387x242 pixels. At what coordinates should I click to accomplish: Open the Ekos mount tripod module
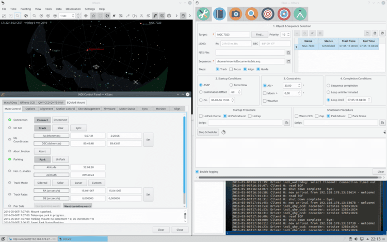(x=300, y=14)
